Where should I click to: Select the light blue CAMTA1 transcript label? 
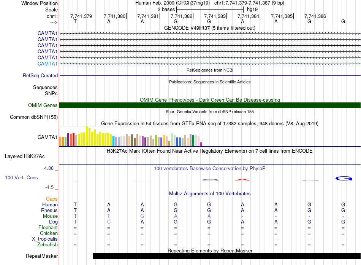coord(47,64)
